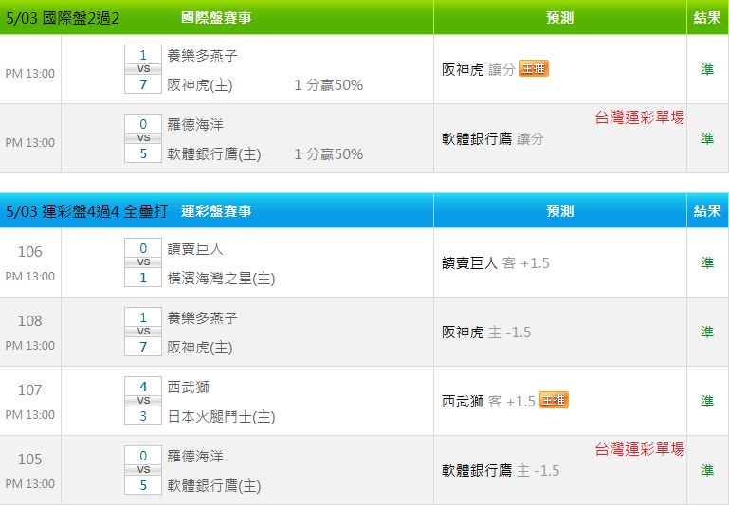Click the 準 result for 軟體銀行鷹 讓分
Screen dimensions: 729x505
point(707,138)
